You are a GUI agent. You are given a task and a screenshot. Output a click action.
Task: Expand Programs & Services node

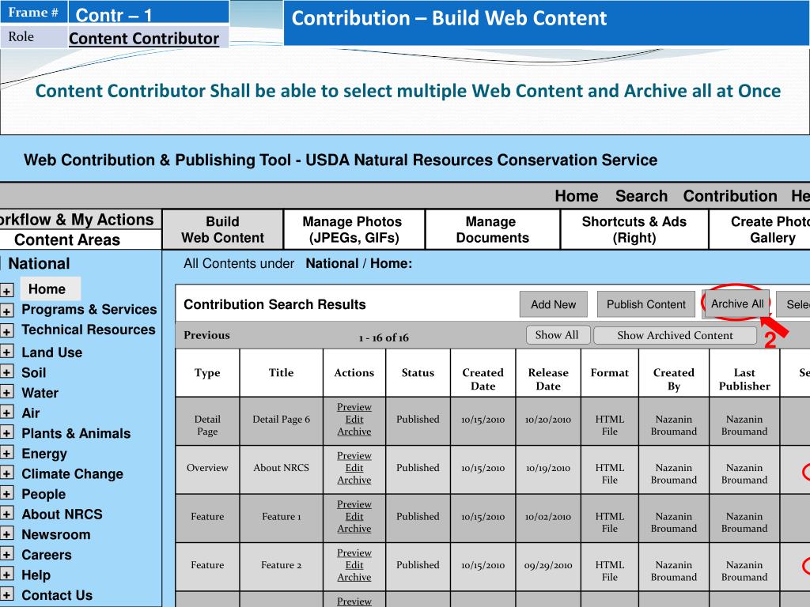[x=6, y=311]
